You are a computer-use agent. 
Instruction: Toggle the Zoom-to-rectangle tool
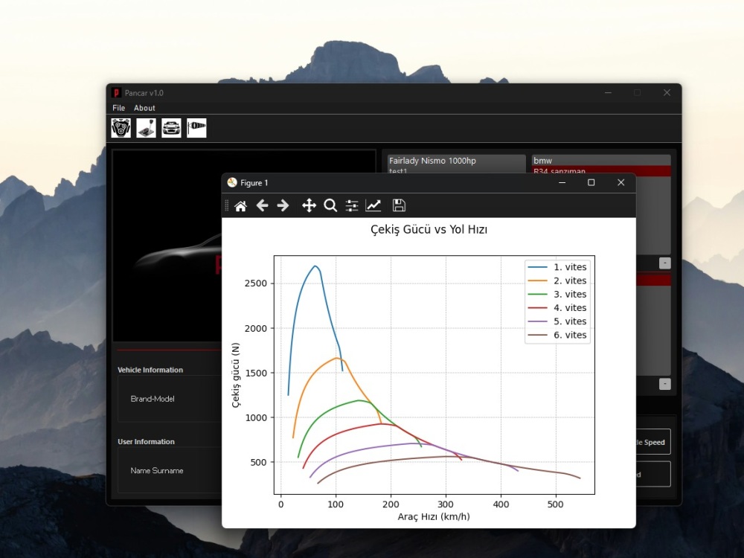click(330, 205)
